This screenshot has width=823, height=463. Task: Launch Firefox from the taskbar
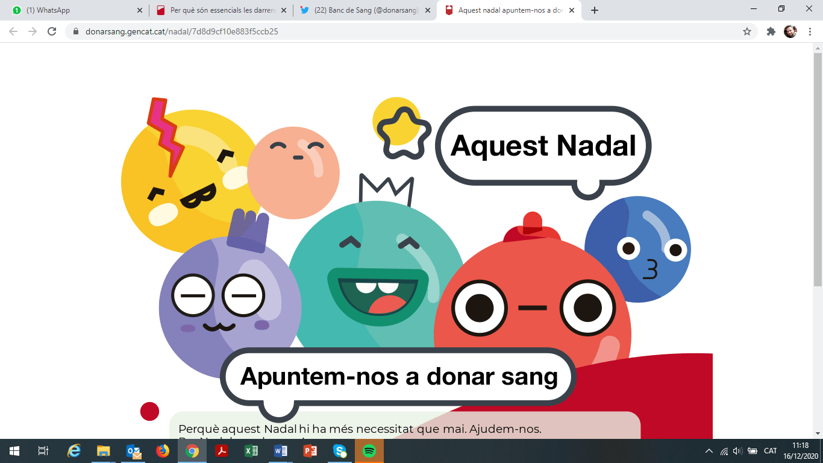pos(163,451)
